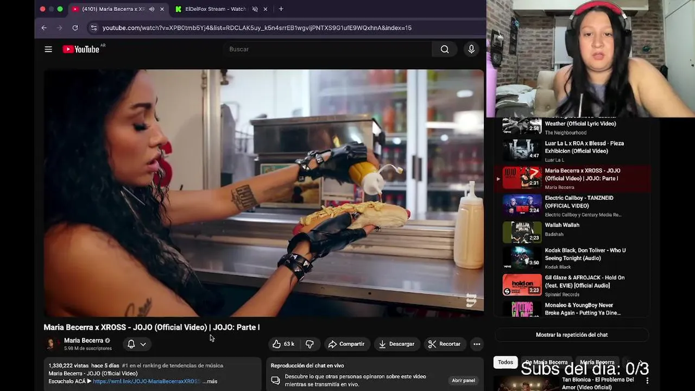Viewport: 695px width, 391px height.
Task: Mute audio on the Maria Becerra tab
Action: 151,9
